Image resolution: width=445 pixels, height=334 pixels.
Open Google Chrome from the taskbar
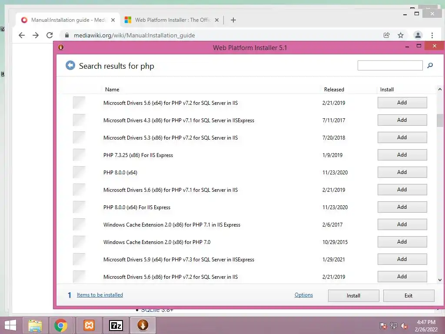point(61,325)
